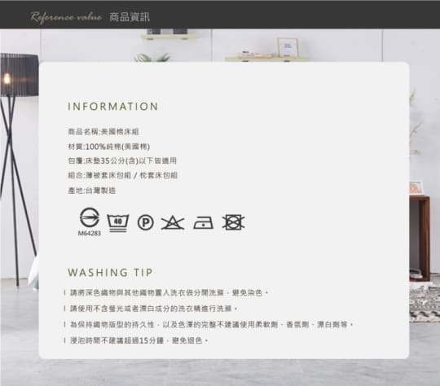440x386 pixels.
Task: Click the washing tip about 15分鐘 soaking
Action: pyautogui.click(x=136, y=340)
